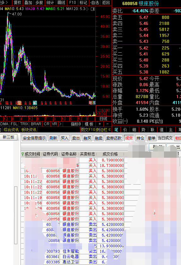Image resolution: width=181 pixels, height=265 pixels.
Task: Open the 模板 template selector
Action: (x=89, y=124)
